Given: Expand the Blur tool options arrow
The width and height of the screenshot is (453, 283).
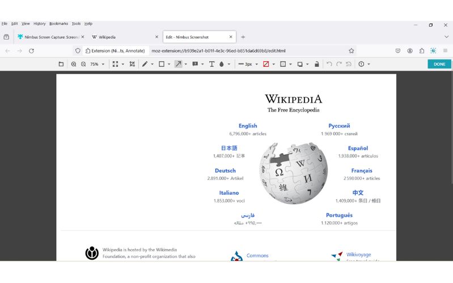Looking at the screenshot, I should [229, 64].
